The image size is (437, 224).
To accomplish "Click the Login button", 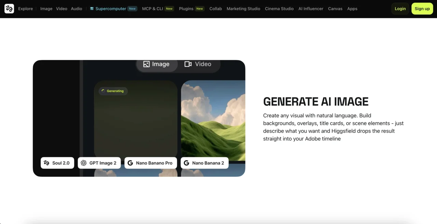I will 400,9.
